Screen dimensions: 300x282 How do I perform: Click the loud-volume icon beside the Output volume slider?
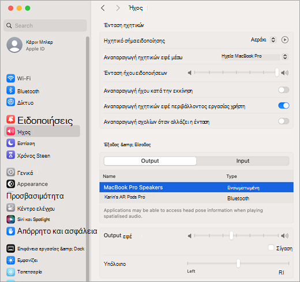(x=285, y=236)
